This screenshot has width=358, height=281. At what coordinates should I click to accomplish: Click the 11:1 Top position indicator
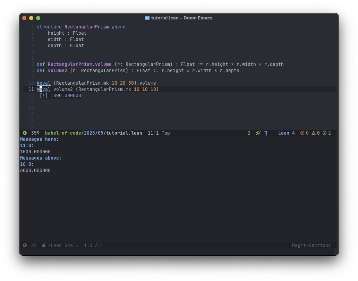coord(159,133)
